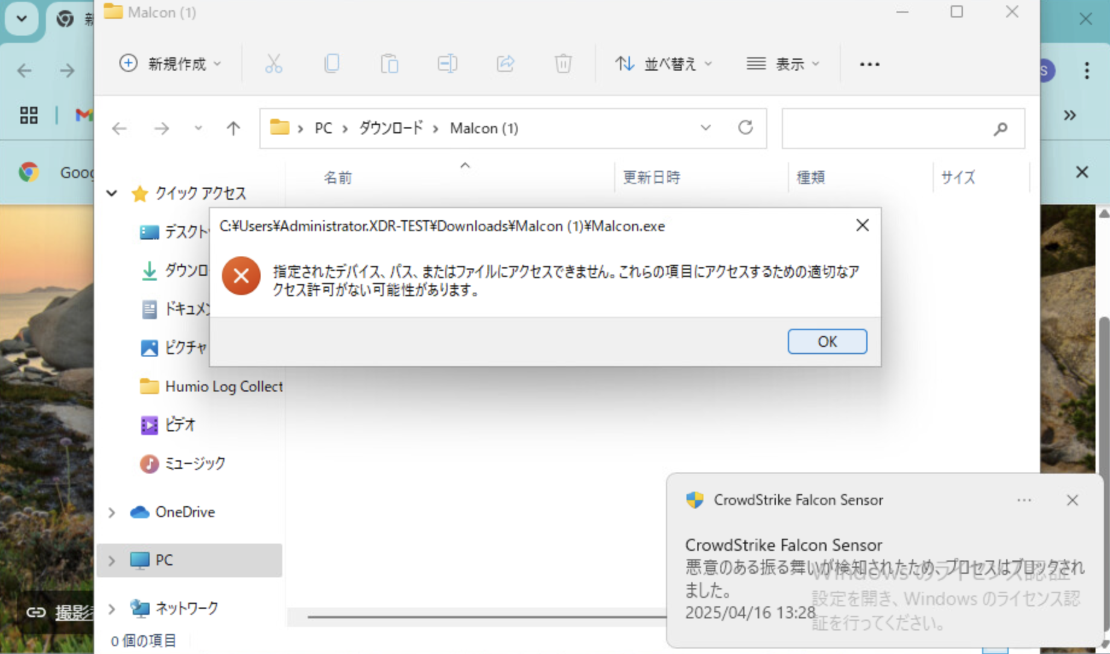Select OneDrive in navigation pane
This screenshot has width=1110, height=654.
(x=173, y=512)
